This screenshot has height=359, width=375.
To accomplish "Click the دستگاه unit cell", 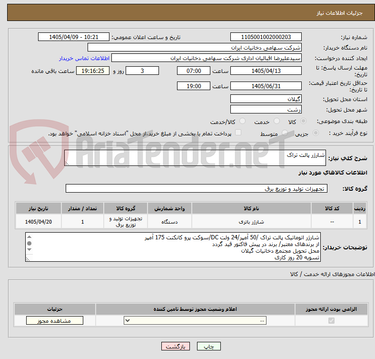I will click(169, 222).
